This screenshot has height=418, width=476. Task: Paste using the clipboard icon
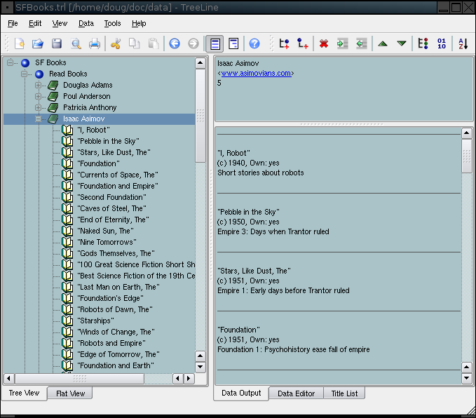[154, 43]
